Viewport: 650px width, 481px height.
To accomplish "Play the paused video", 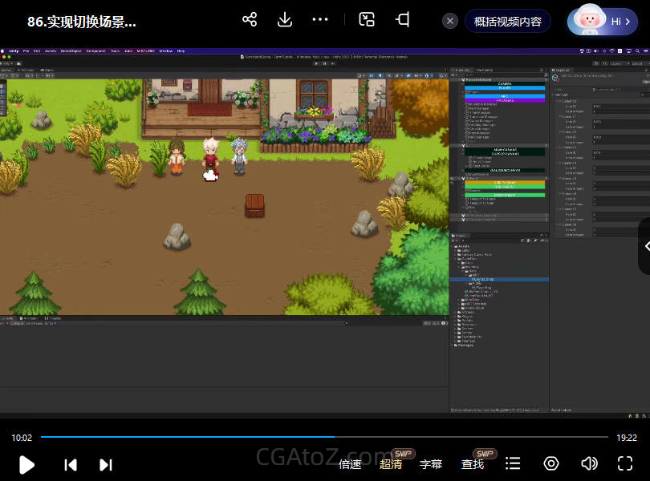I will coord(26,464).
